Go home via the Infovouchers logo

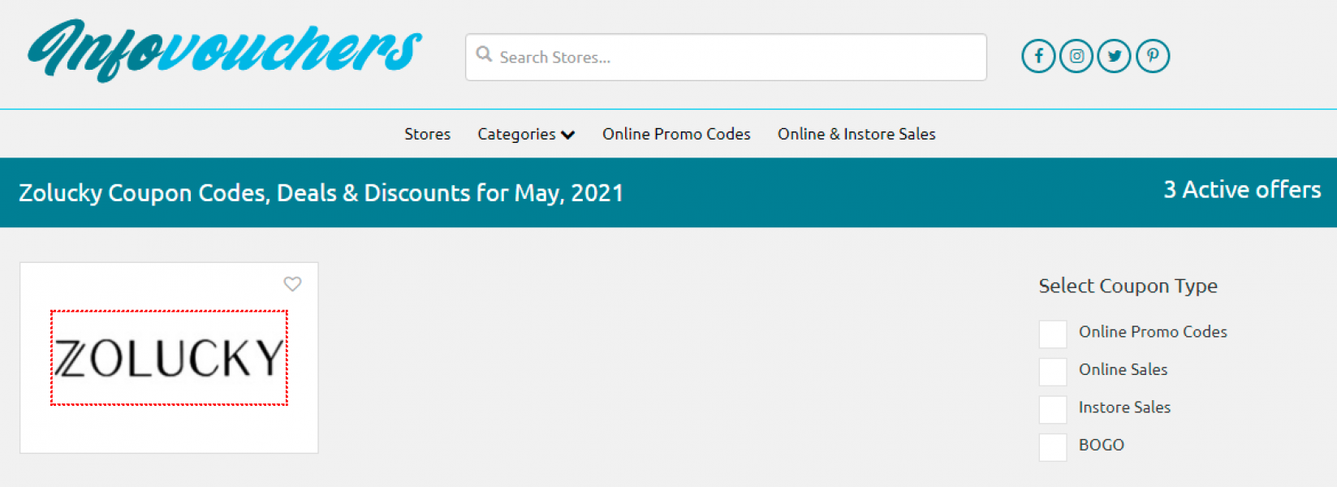[225, 50]
